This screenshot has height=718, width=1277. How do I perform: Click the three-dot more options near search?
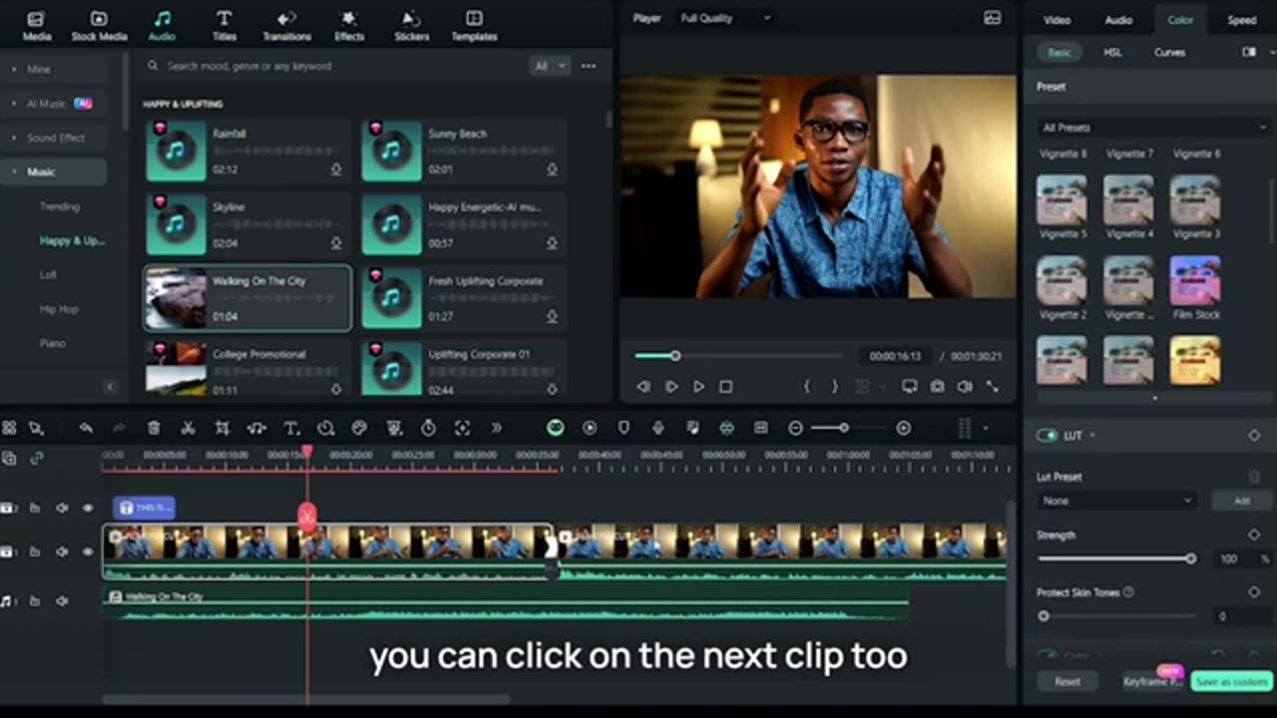pos(589,66)
